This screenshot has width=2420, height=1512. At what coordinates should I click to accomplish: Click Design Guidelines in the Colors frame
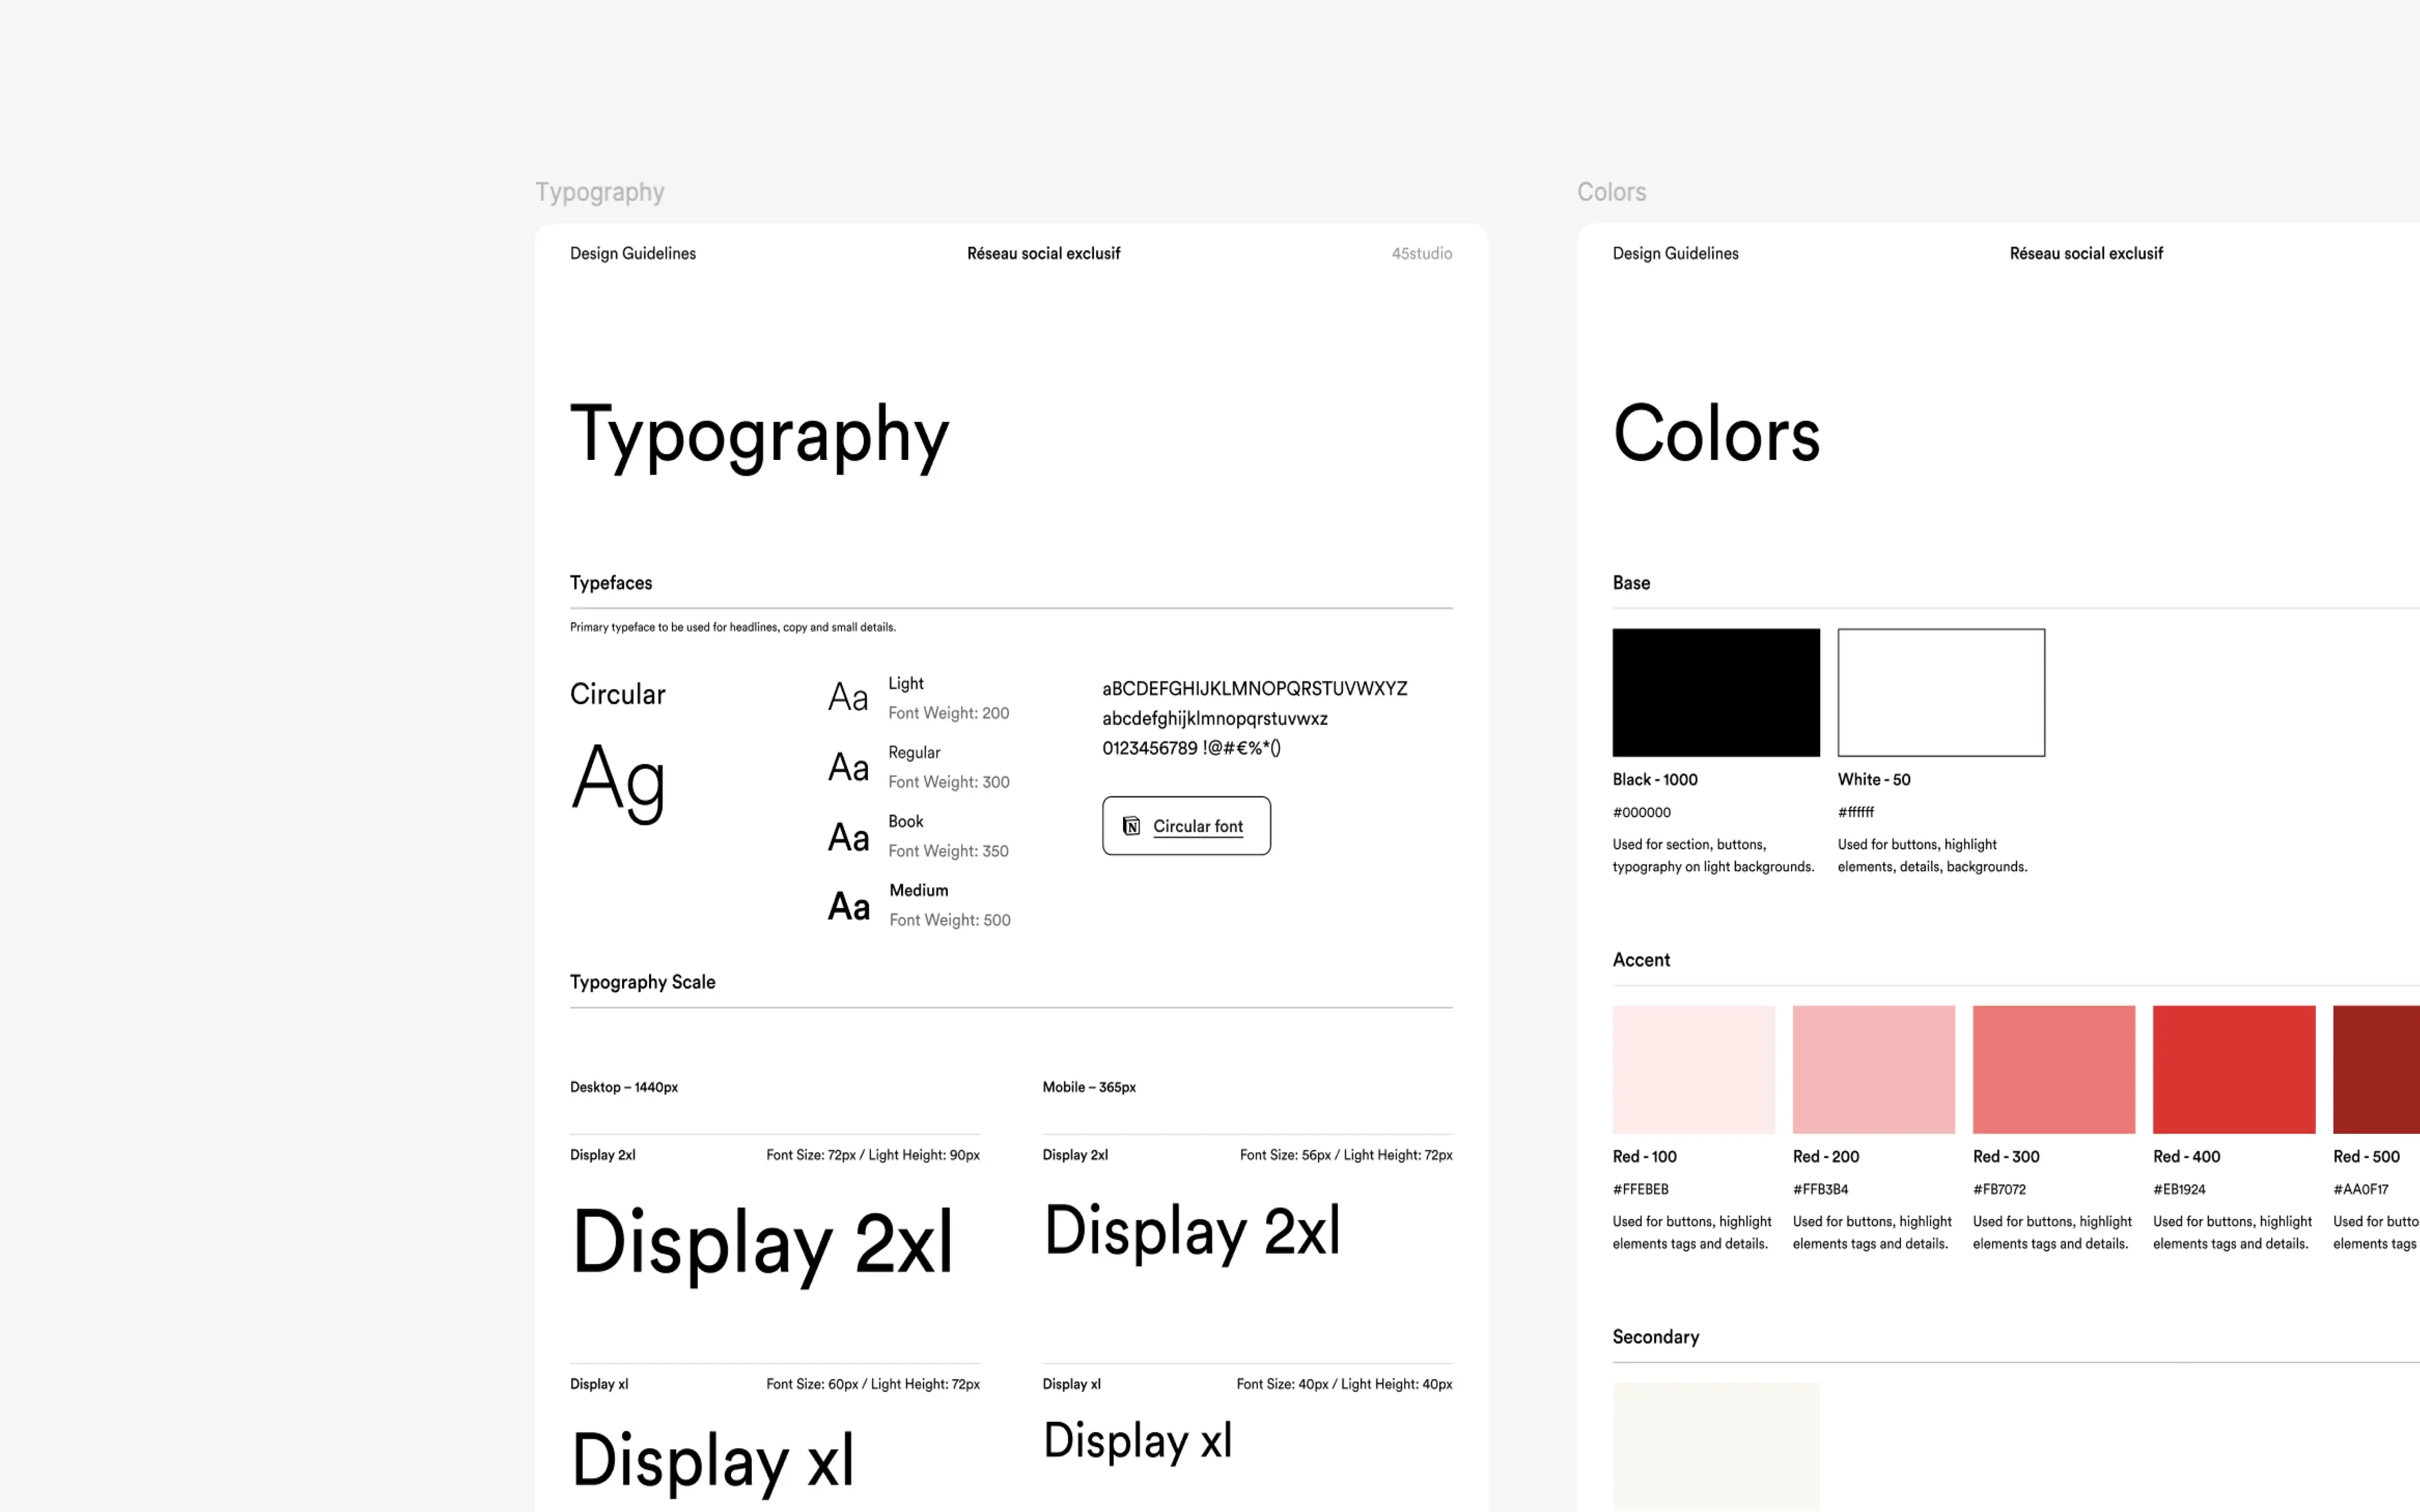[x=1675, y=254]
